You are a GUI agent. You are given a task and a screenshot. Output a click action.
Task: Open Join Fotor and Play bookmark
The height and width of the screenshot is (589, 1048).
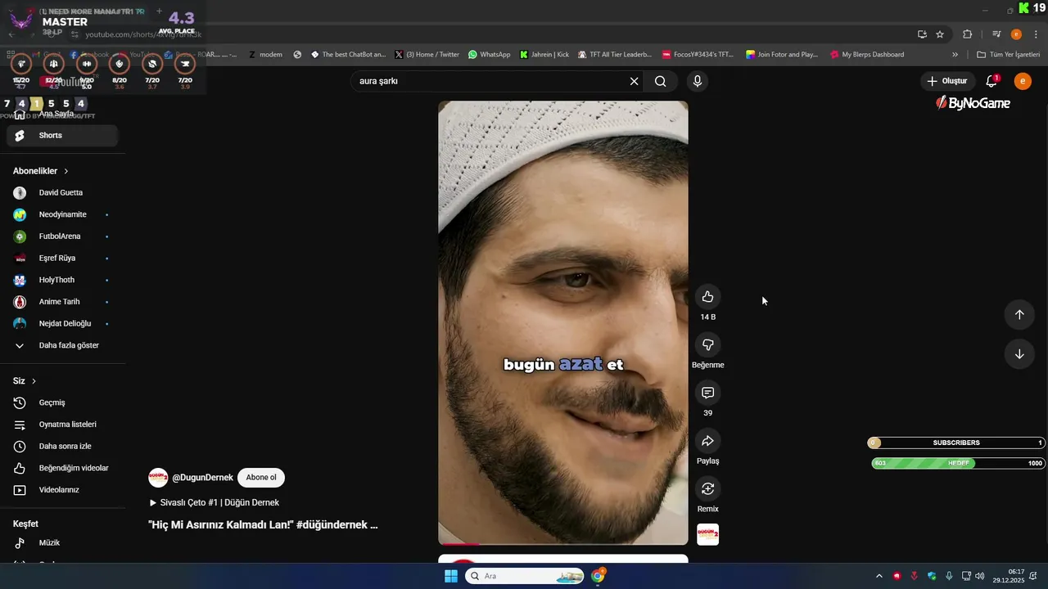click(782, 55)
